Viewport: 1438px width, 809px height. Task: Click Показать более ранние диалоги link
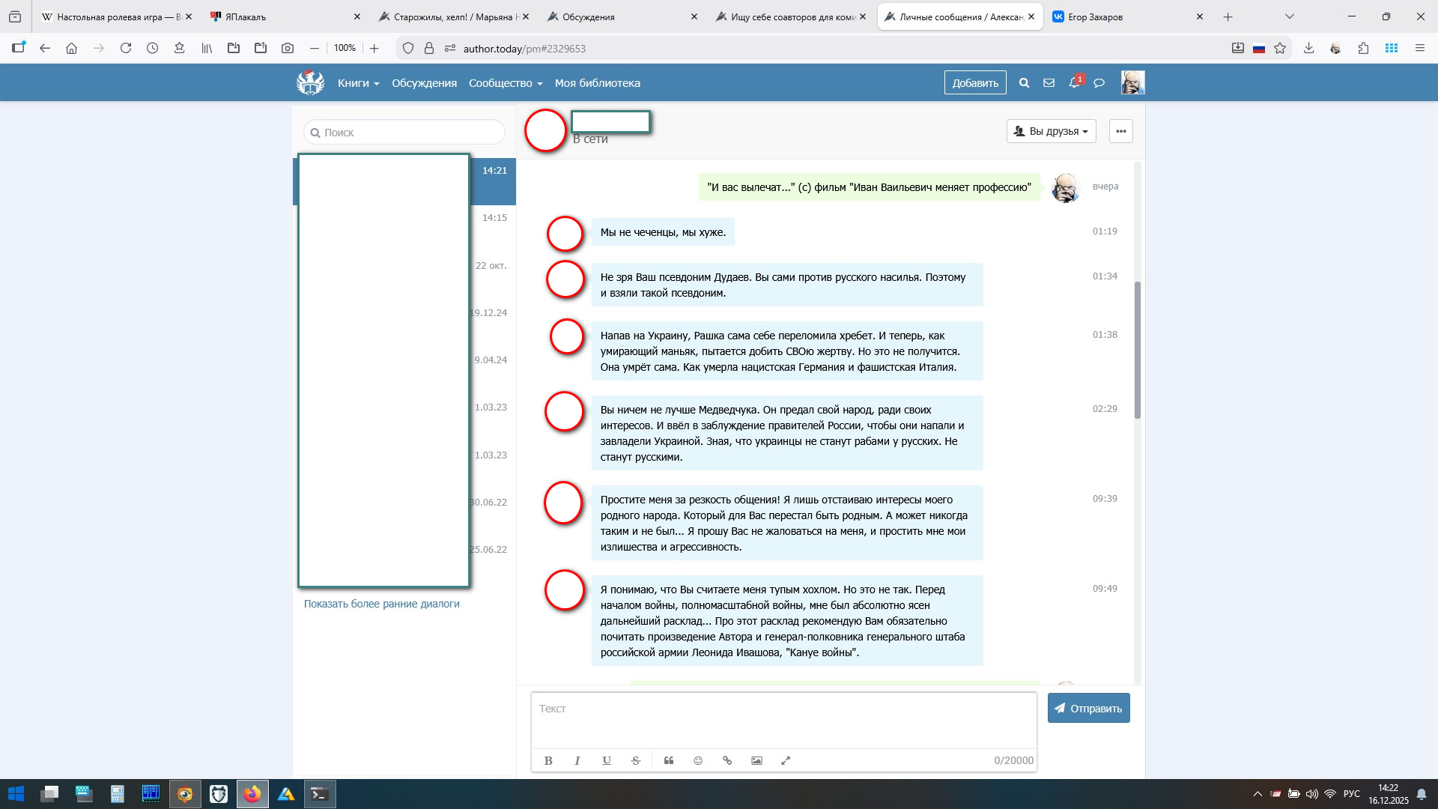coord(381,604)
